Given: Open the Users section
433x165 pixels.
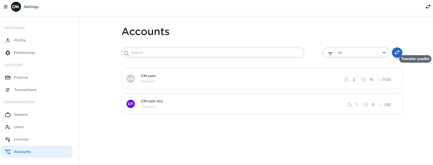Looking at the screenshot, I should click(x=19, y=127).
